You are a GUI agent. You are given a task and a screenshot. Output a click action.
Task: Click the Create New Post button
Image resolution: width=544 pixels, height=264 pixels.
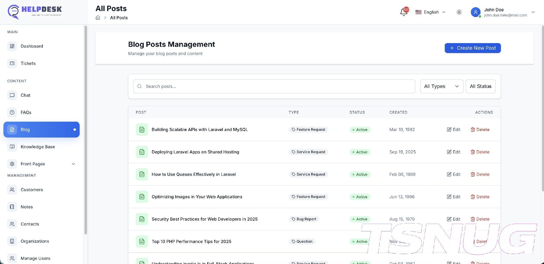[473, 48]
